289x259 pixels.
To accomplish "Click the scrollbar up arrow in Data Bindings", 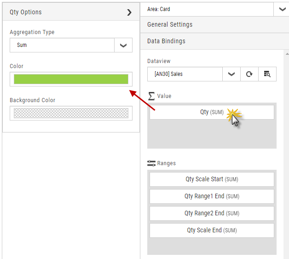I will click(x=287, y=54).
